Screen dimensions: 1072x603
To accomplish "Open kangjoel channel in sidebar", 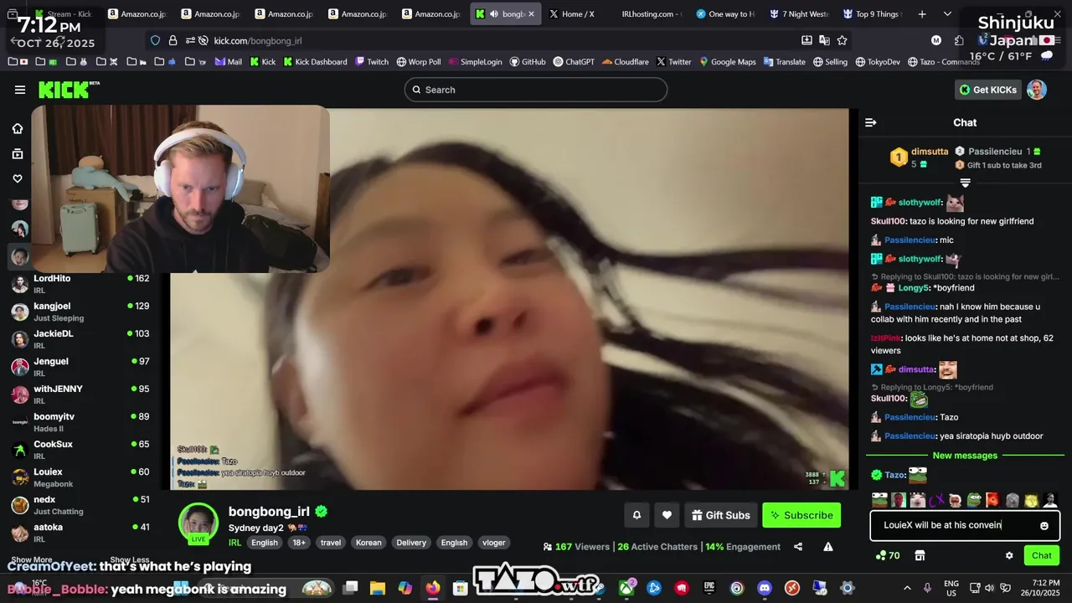I will (x=80, y=312).
